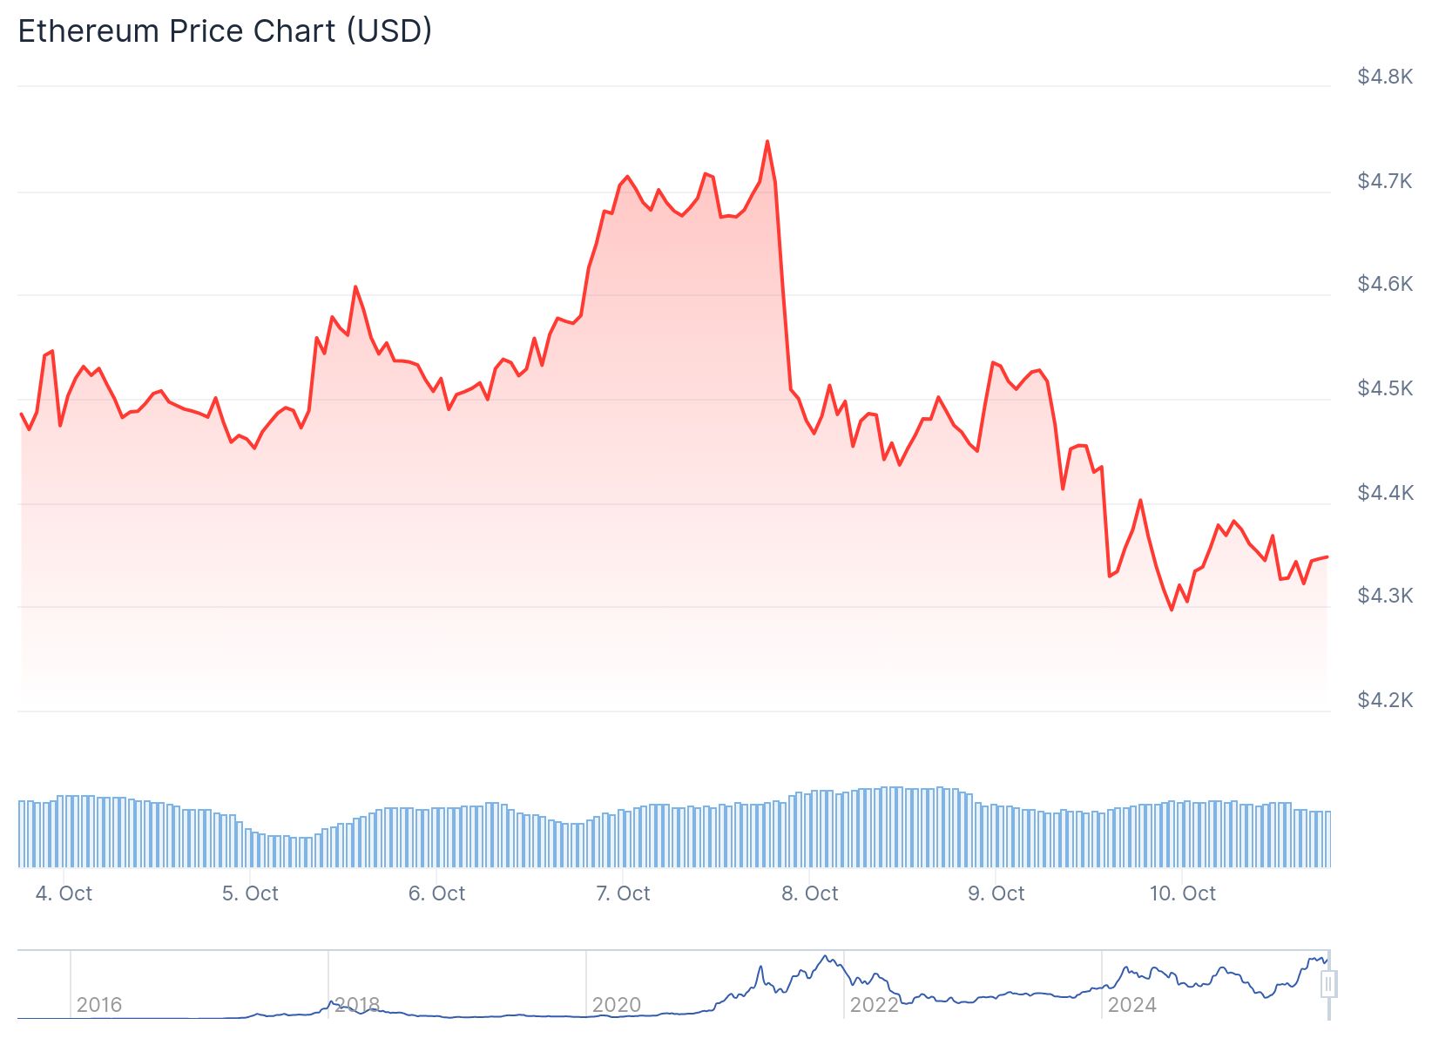Click the $4.8K price axis label
1432x1045 pixels.
pyautogui.click(x=1385, y=77)
